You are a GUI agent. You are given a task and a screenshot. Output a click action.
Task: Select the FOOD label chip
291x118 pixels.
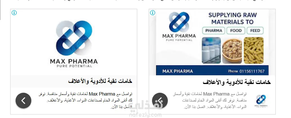tap(236, 31)
